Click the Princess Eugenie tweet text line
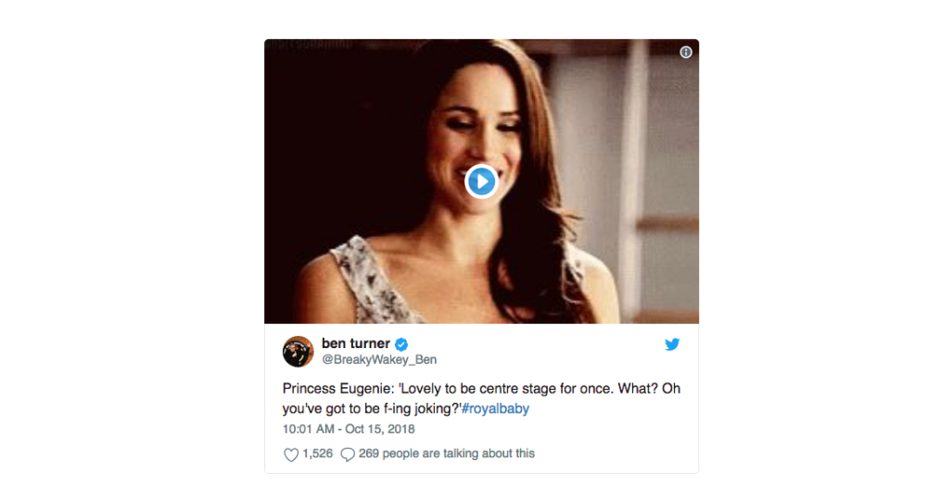 click(x=481, y=389)
